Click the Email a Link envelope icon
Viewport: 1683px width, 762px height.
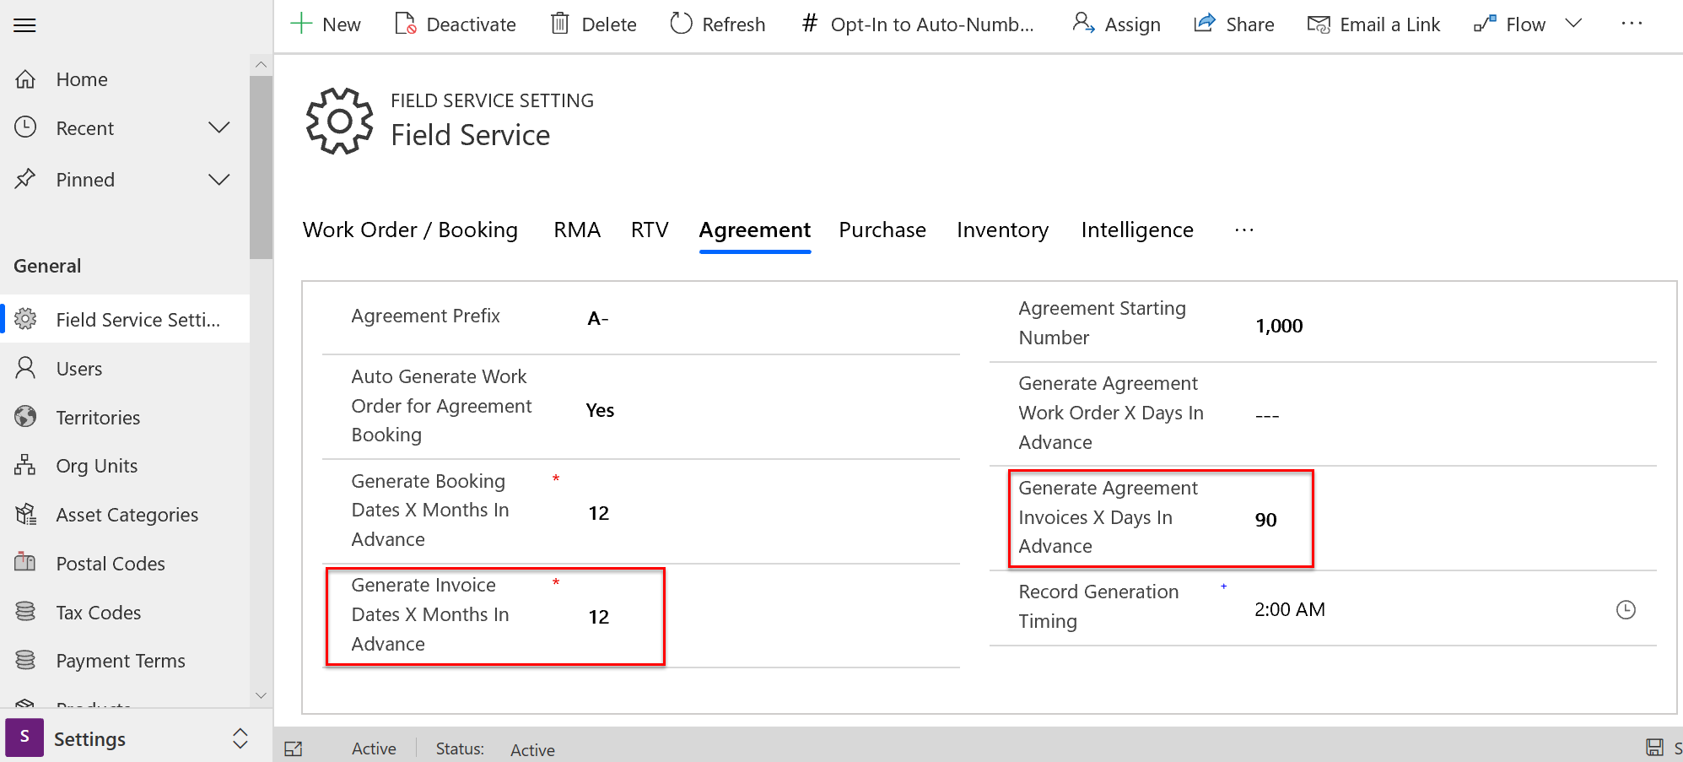click(x=1319, y=24)
